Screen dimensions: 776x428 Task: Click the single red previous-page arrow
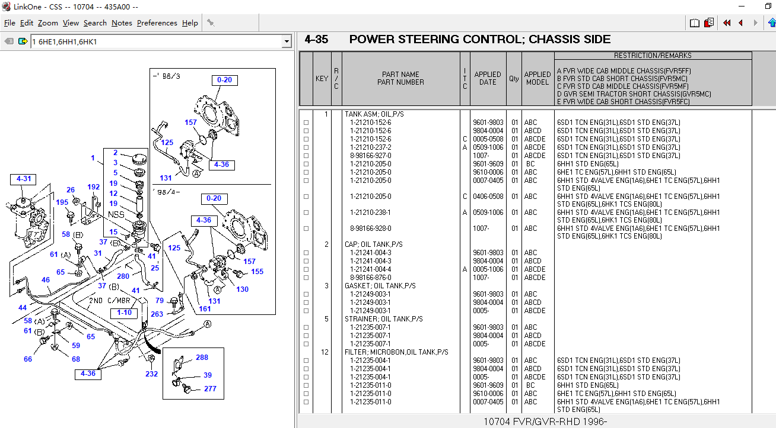point(741,23)
